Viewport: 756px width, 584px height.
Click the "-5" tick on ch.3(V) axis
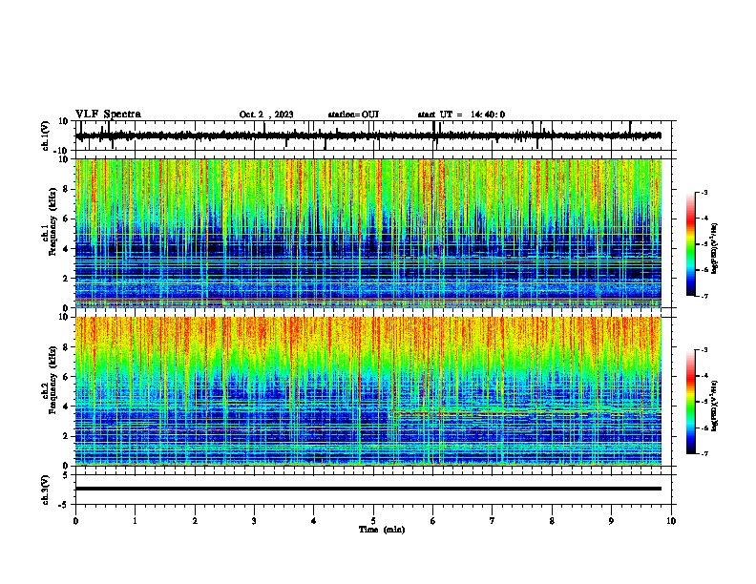click(65, 505)
